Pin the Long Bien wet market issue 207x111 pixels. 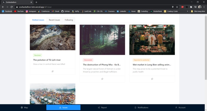(152, 79)
